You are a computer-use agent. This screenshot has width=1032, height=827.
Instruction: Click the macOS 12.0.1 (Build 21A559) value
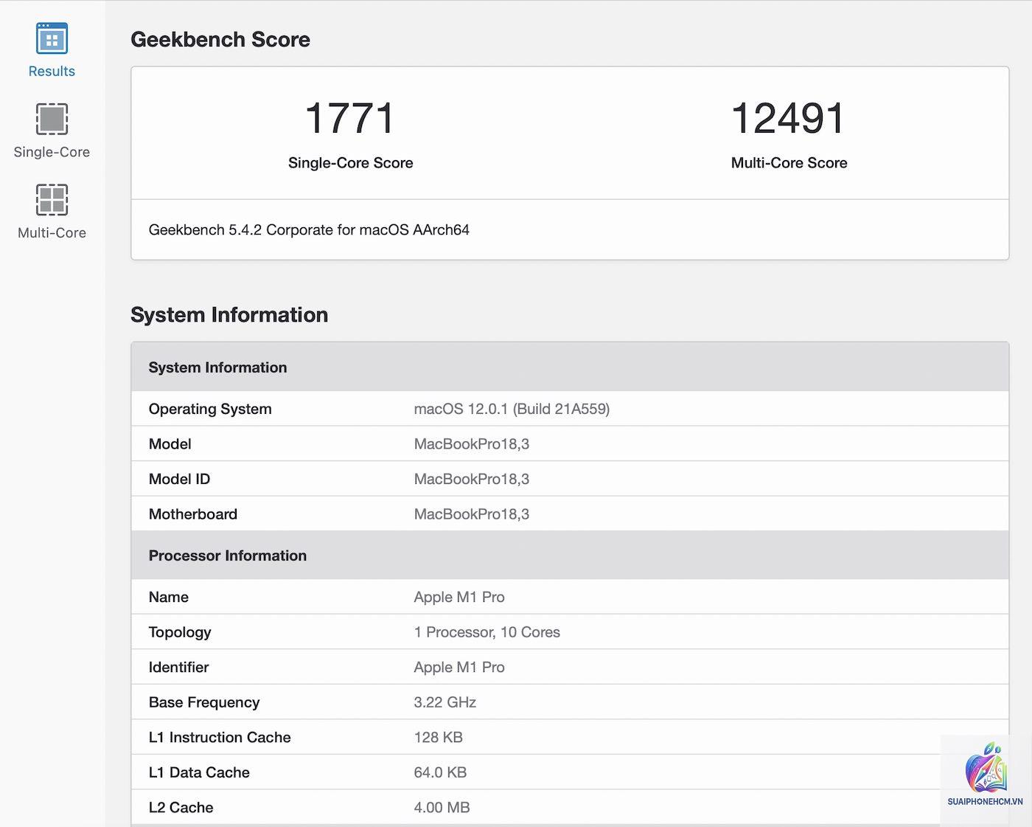[x=512, y=409]
